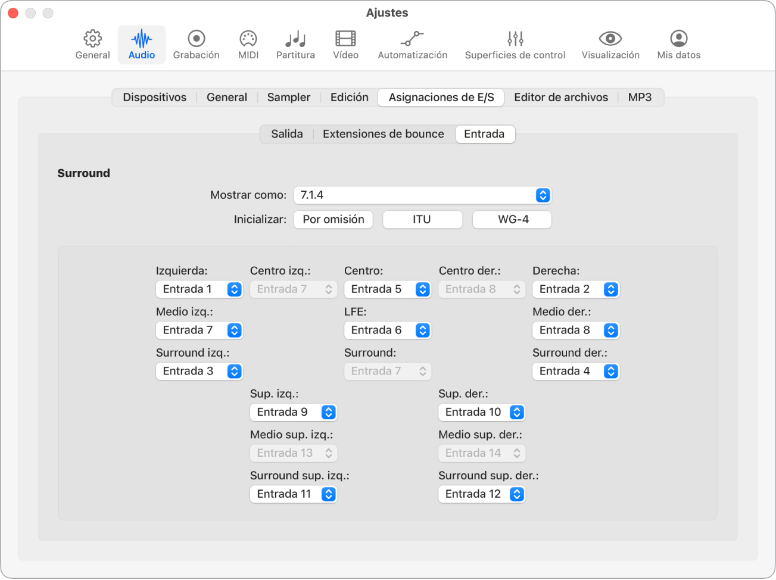Image resolution: width=776 pixels, height=580 pixels.
Task: Open the LFE Entrada 6 dropdown
Action: tap(388, 330)
